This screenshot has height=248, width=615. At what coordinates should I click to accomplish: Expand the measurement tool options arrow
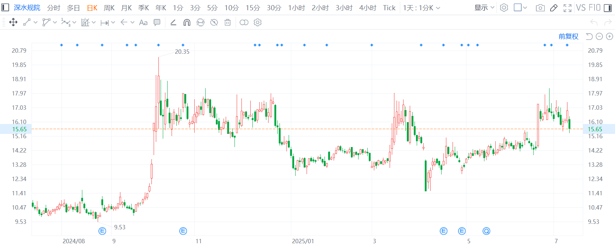(x=113, y=22)
